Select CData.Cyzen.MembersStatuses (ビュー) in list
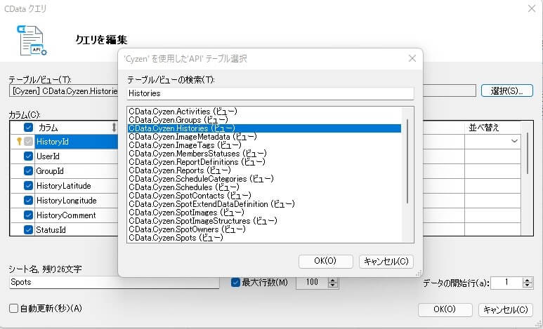The height and width of the screenshot is (329, 543). tap(264, 153)
